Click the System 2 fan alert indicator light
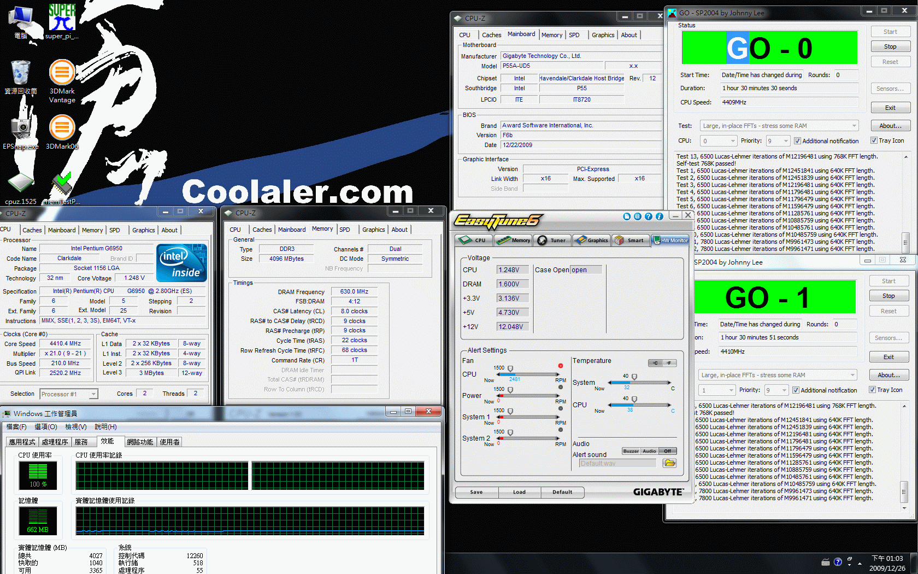This screenshot has width=918, height=574. [561, 430]
